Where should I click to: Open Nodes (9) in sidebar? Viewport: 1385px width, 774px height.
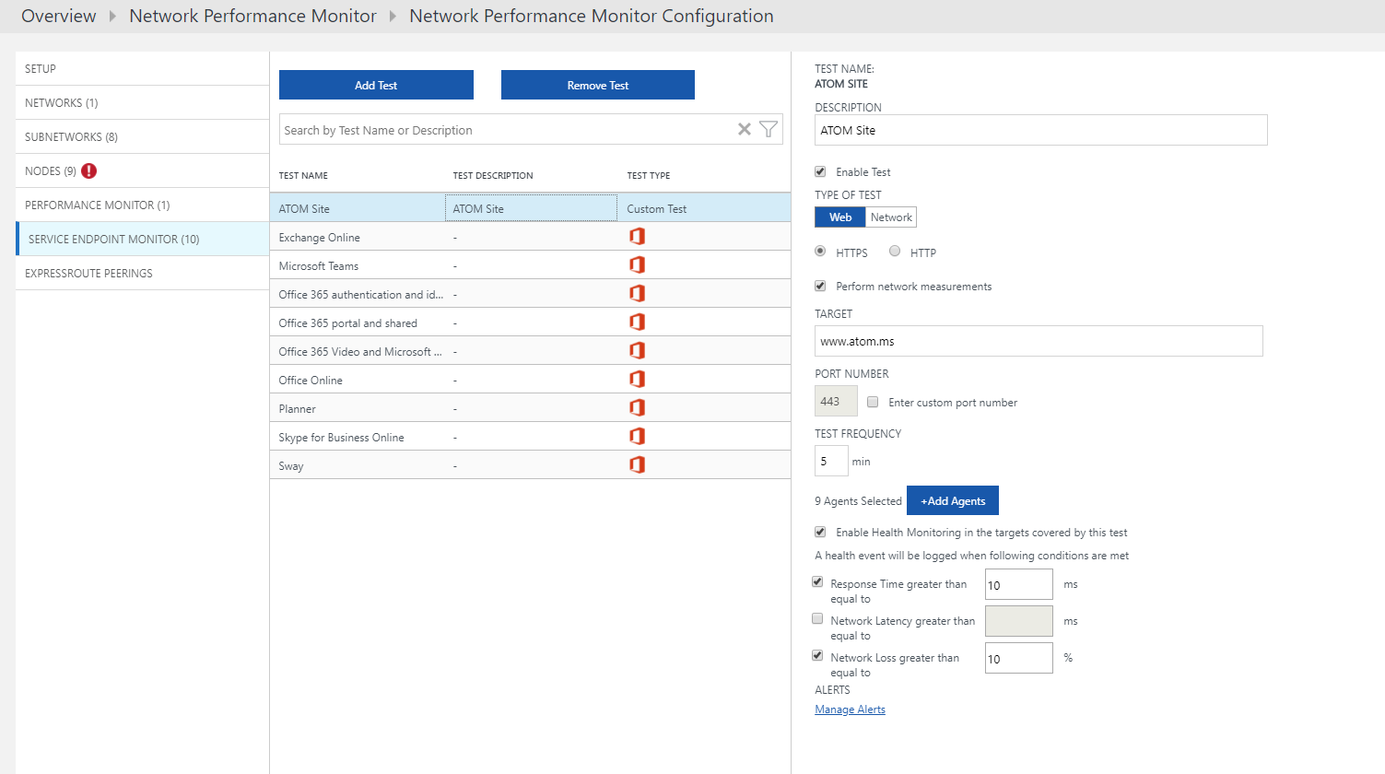[143, 170]
